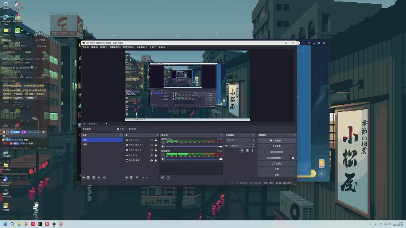The width and height of the screenshot is (406, 228).
Task: Open the View menu in OBS
Action: click(104, 47)
